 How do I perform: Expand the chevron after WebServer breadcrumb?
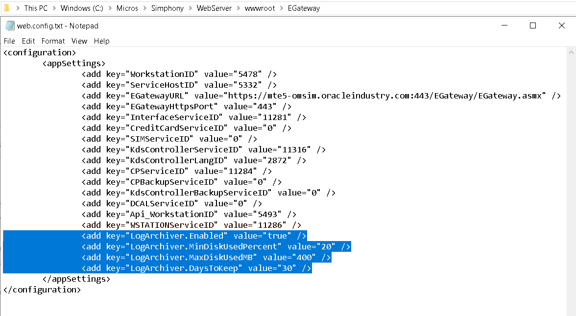[x=239, y=8]
